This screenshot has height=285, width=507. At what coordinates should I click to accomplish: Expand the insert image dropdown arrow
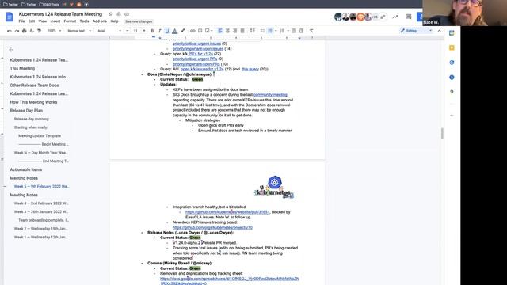click(212, 31)
